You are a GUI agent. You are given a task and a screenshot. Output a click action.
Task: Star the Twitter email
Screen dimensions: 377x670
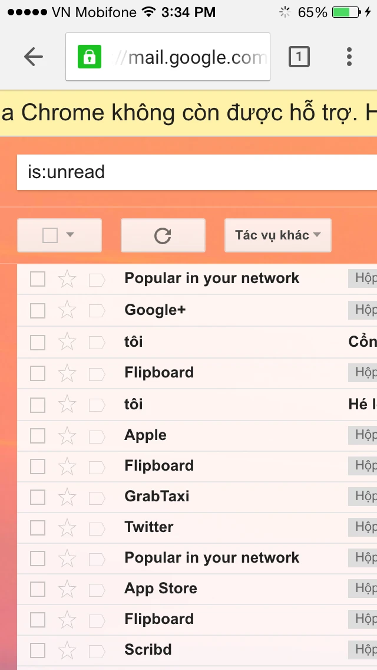pyautogui.click(x=67, y=528)
